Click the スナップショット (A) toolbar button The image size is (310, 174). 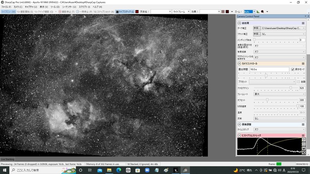pos(104,12)
